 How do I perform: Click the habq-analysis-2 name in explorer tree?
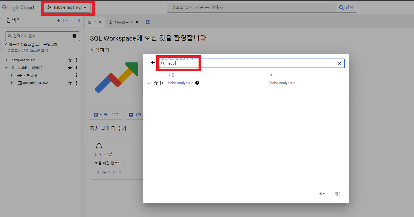click(x=23, y=60)
